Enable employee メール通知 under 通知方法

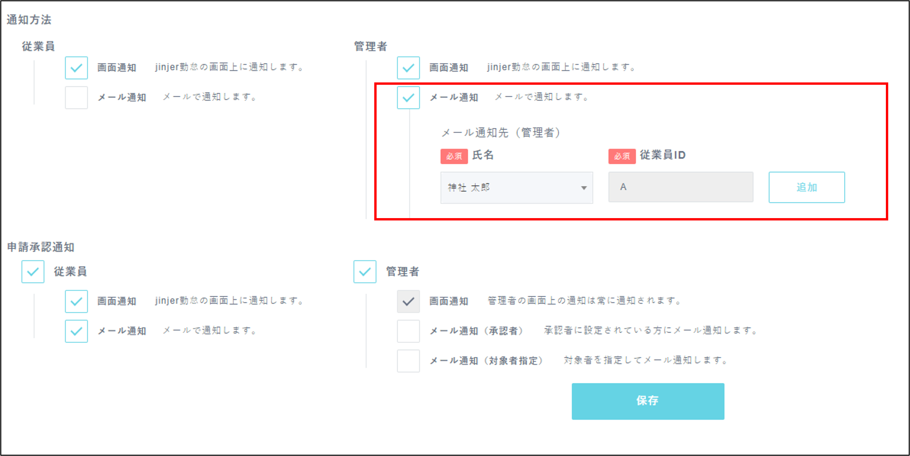pyautogui.click(x=76, y=97)
